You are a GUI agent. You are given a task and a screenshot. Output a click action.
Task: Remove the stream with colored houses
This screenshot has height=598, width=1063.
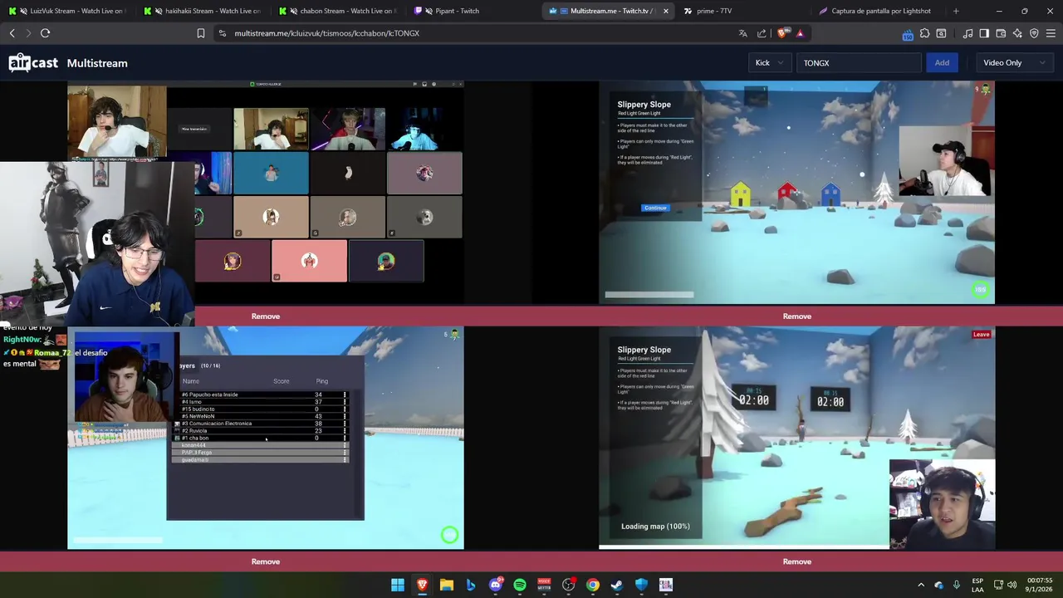coord(797,316)
